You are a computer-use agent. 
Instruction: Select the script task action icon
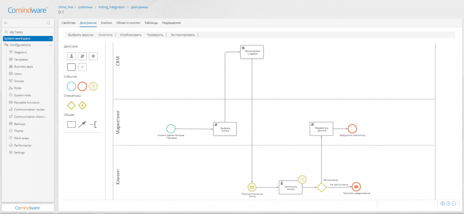pos(82,56)
